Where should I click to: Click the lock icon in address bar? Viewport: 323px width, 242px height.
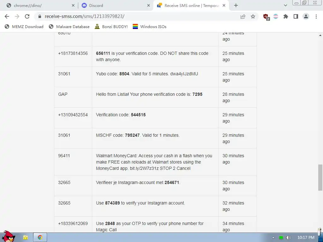pyautogui.click(x=40, y=16)
